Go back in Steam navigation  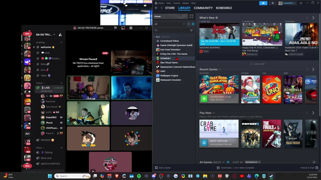pyautogui.click(x=156, y=8)
